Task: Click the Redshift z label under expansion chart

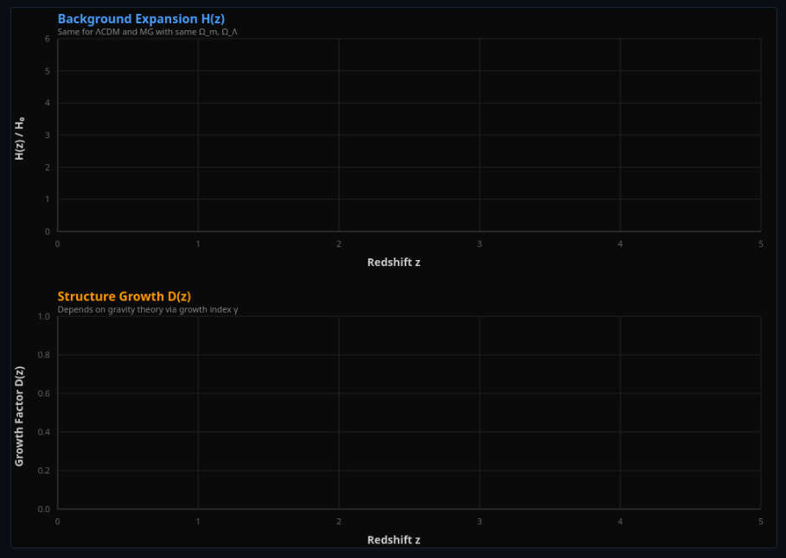Action: click(x=393, y=263)
